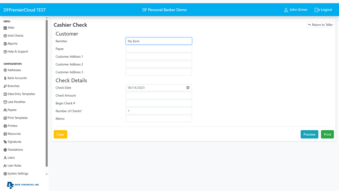
Task: Open the Data Entry Templates menu item
Action: coord(21,94)
